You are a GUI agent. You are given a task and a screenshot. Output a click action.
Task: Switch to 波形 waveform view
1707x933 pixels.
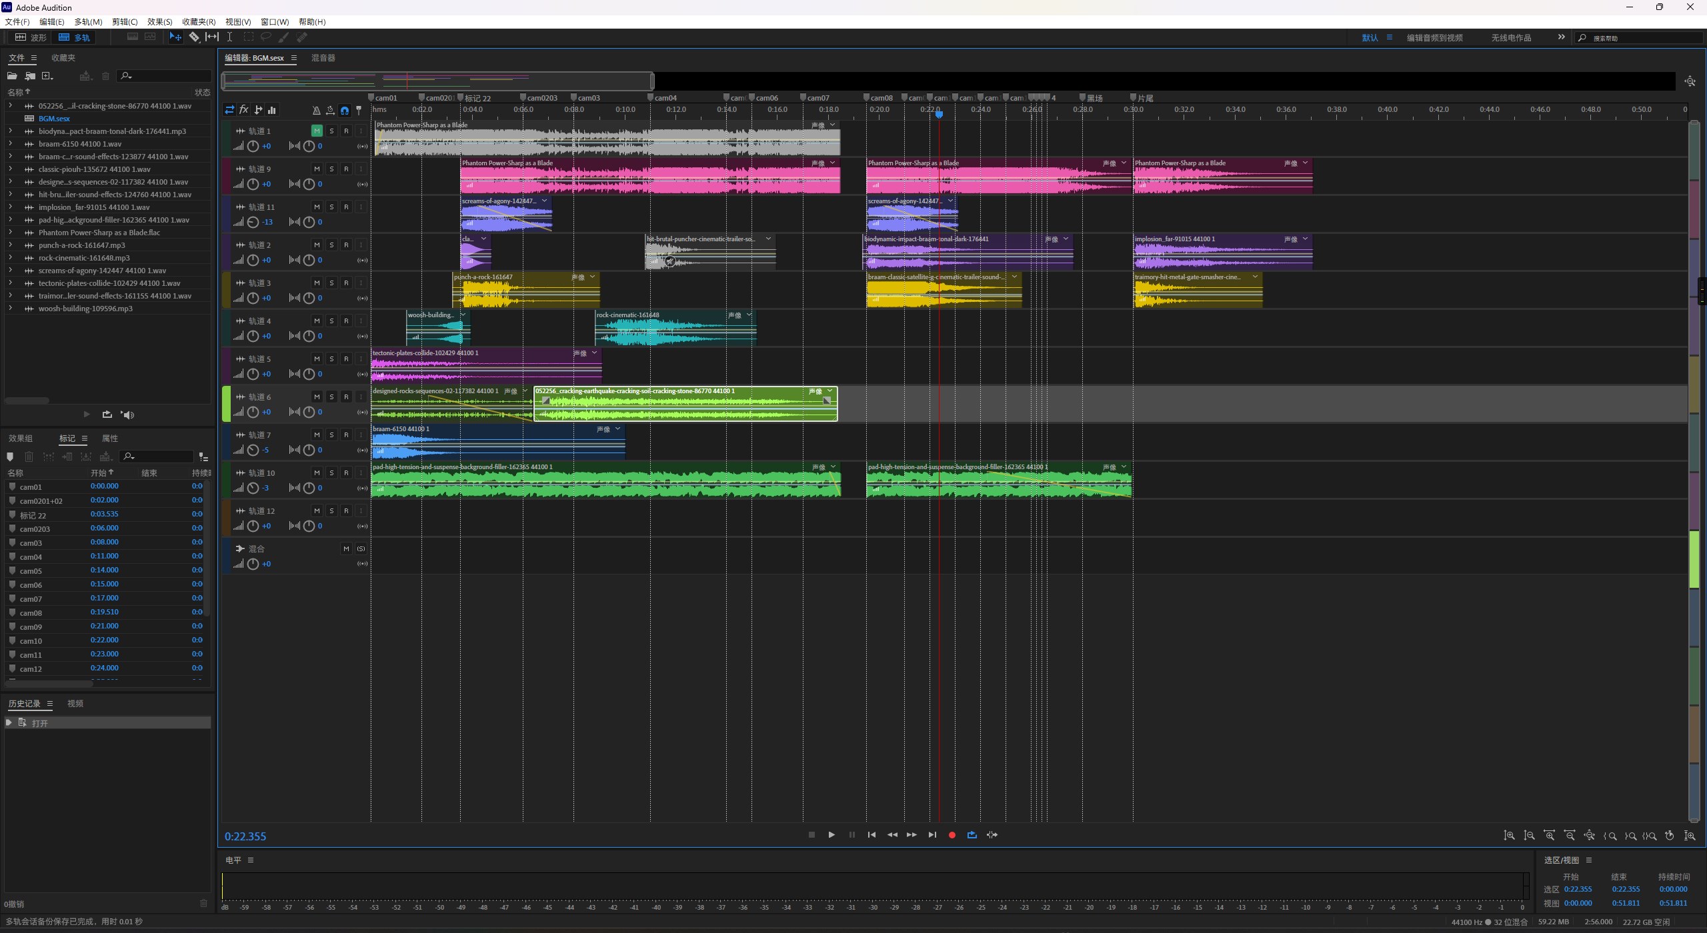(x=31, y=37)
